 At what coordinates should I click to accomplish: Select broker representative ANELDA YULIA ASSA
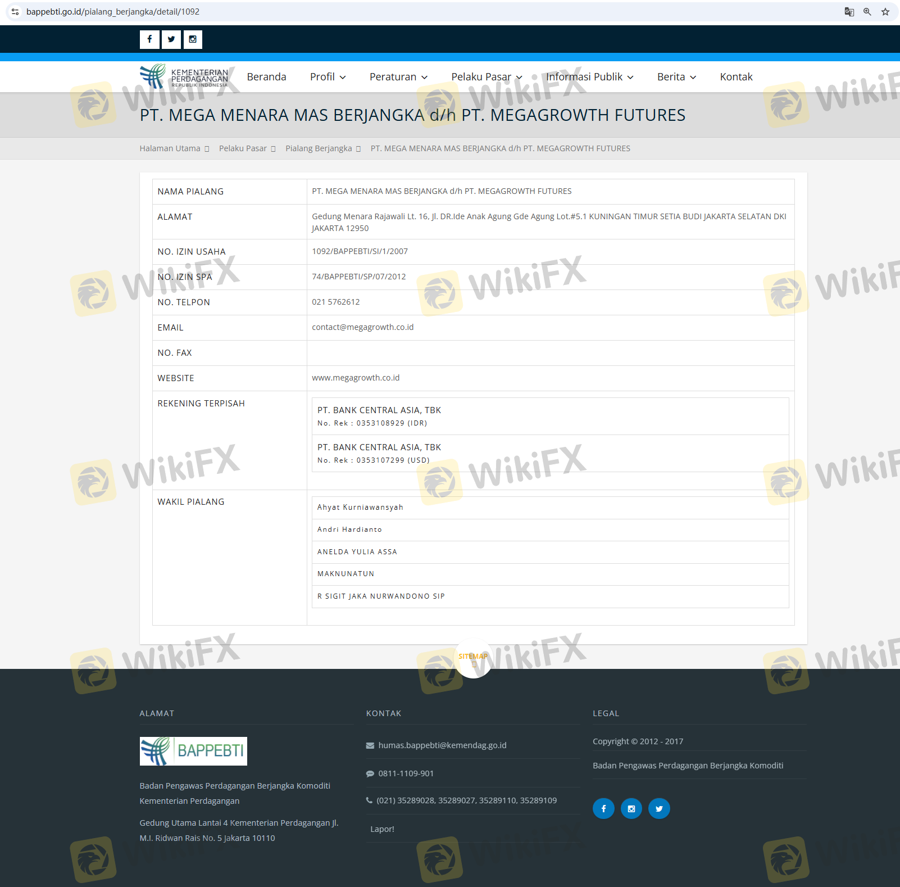(x=357, y=552)
